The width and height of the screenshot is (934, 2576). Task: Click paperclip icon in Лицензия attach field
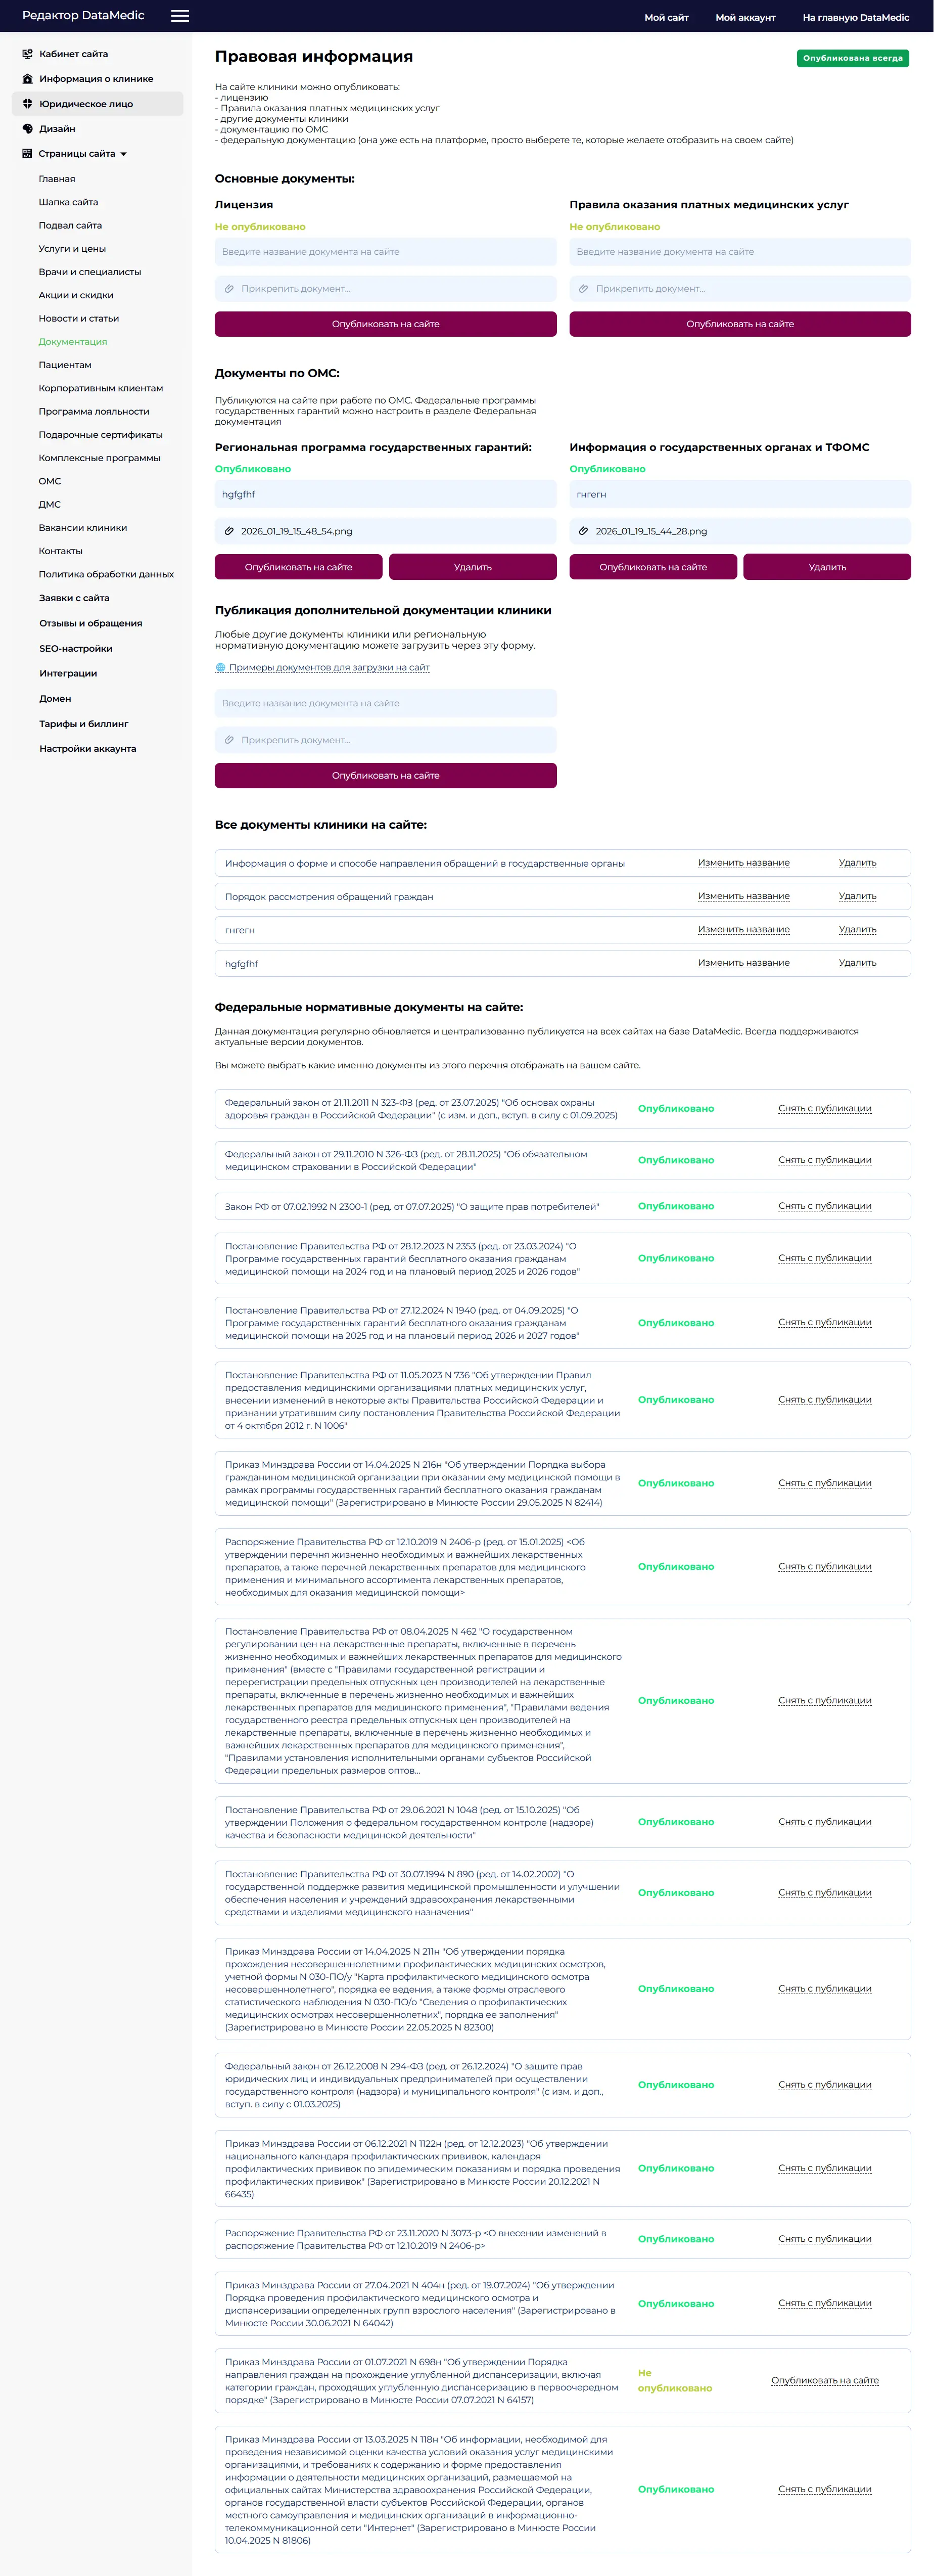229,289
